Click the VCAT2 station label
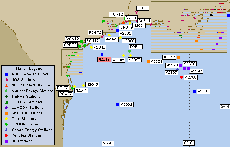 73,39
